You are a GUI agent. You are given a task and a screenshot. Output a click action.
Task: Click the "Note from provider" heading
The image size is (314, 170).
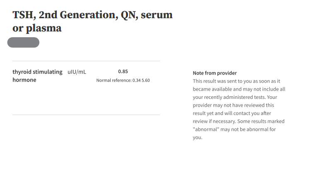215,73
